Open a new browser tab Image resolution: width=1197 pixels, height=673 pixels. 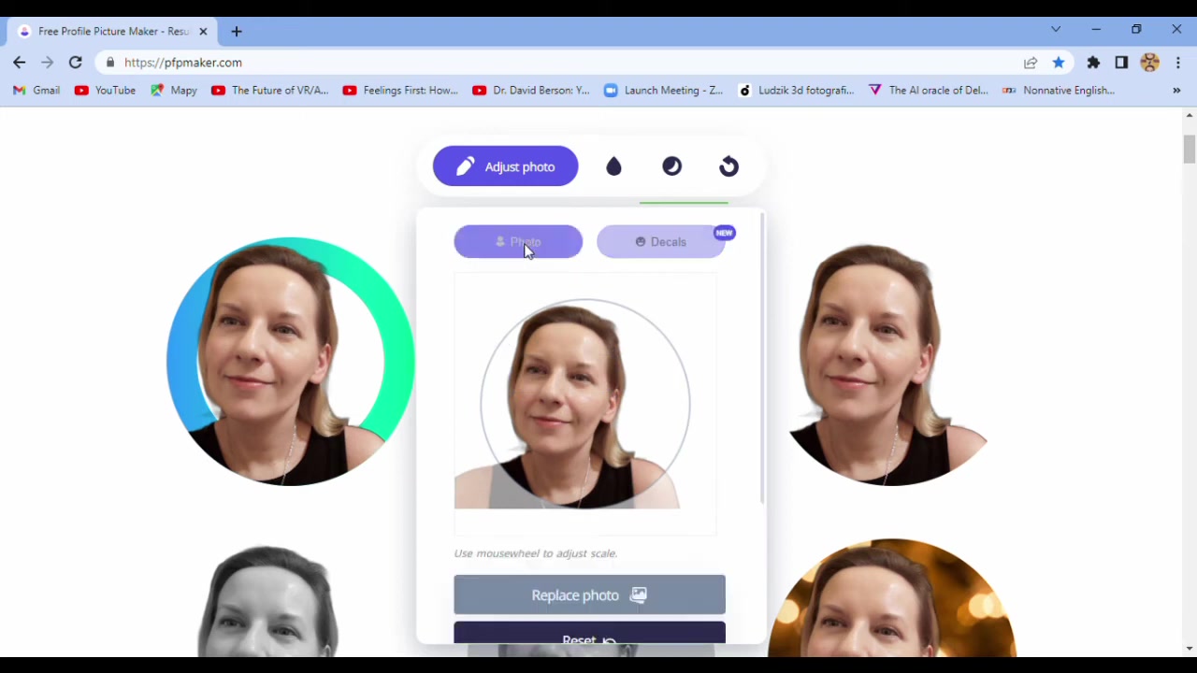coord(237,32)
